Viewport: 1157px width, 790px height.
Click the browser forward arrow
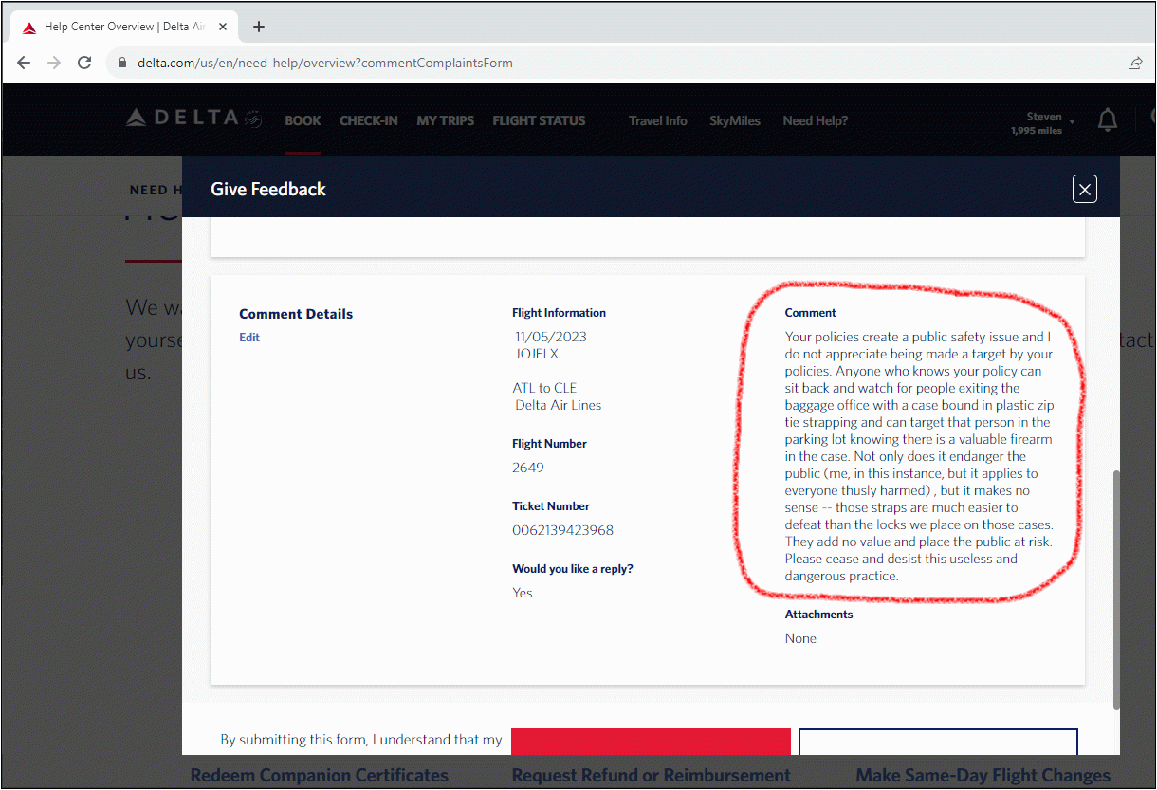(54, 63)
